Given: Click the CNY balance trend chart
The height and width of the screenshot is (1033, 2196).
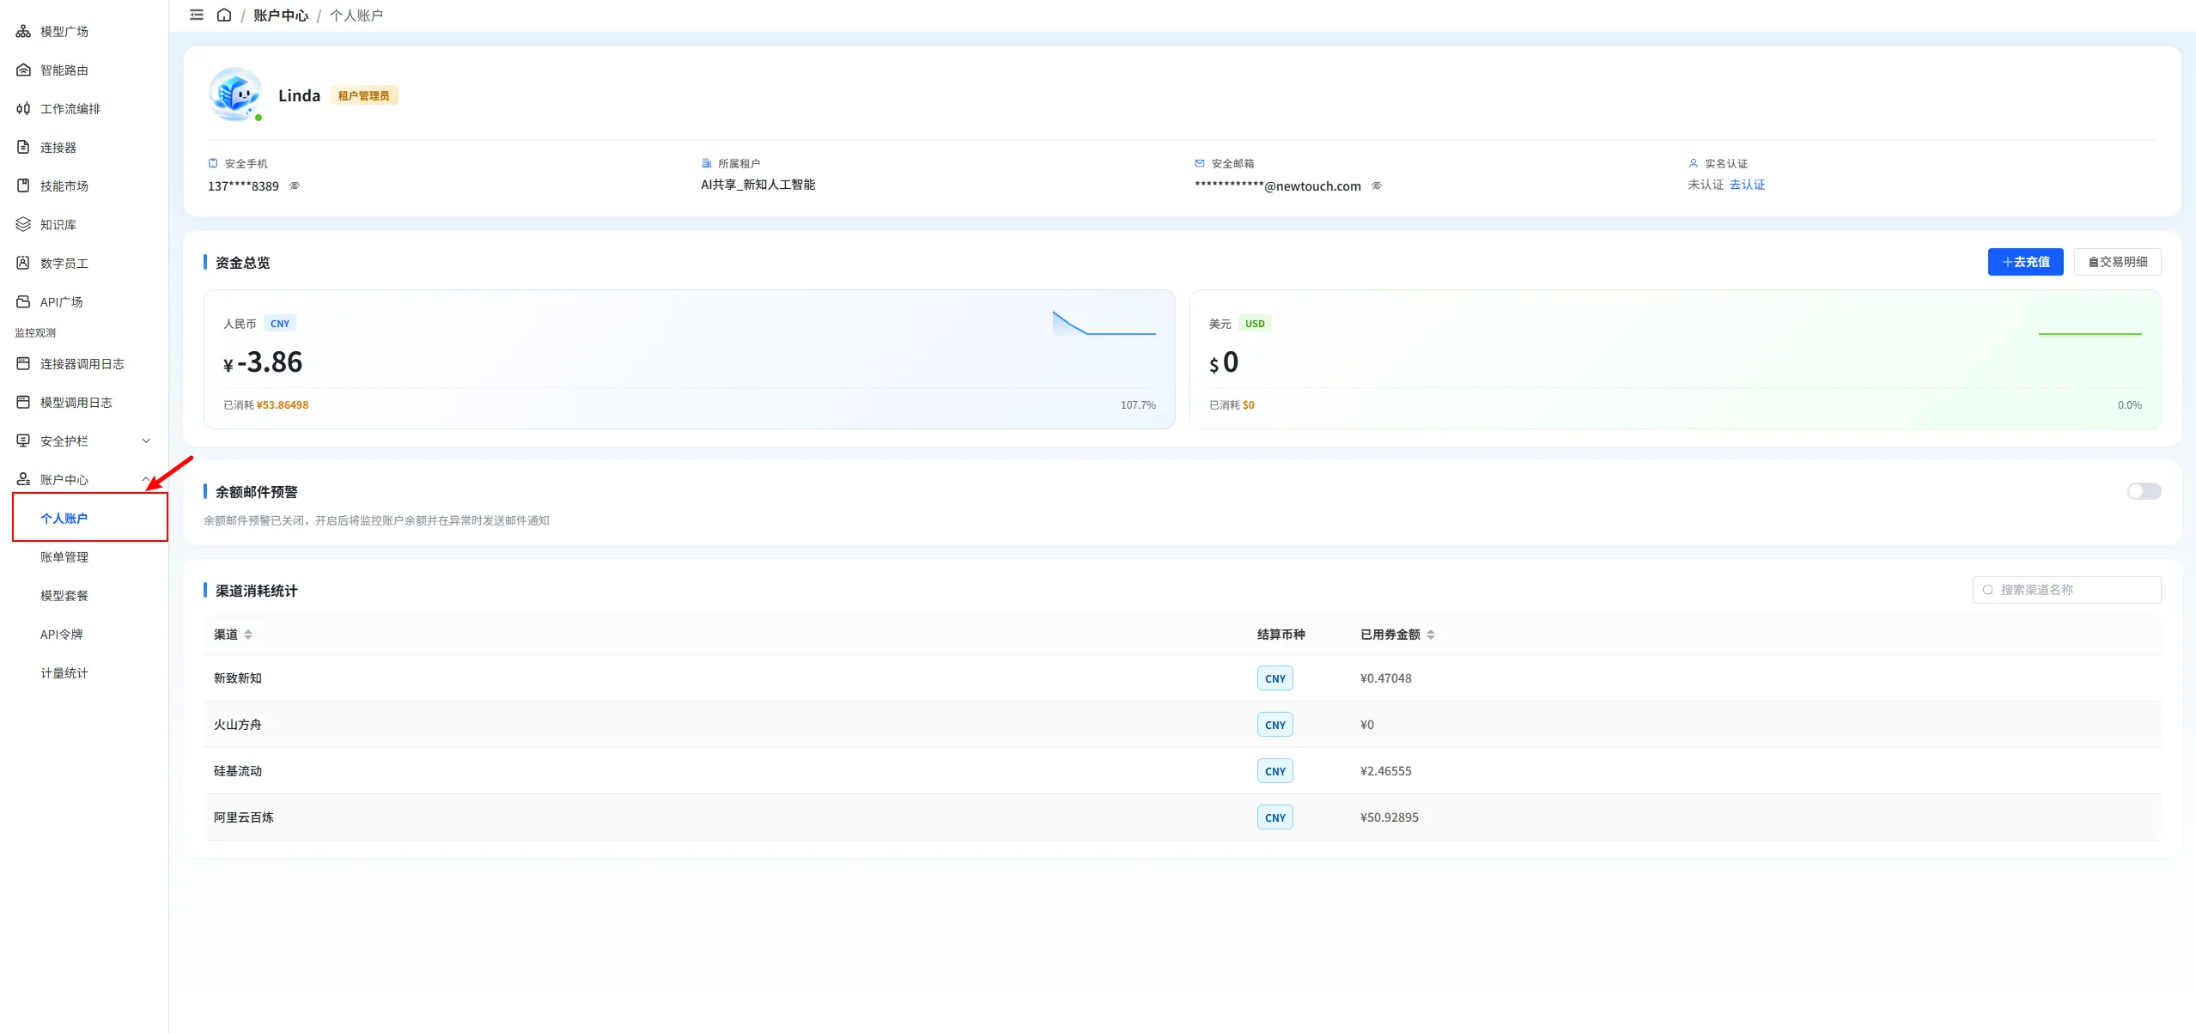Looking at the screenshot, I should [1104, 324].
